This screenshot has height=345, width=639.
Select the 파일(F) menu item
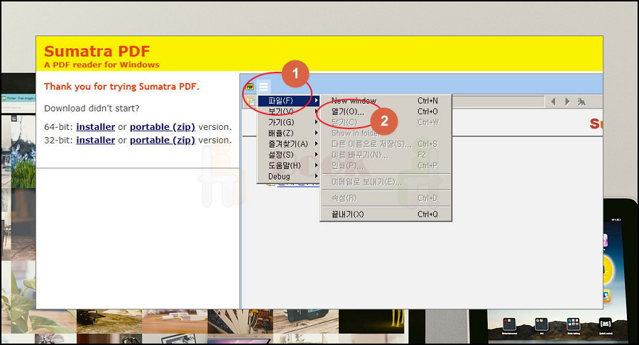click(288, 101)
